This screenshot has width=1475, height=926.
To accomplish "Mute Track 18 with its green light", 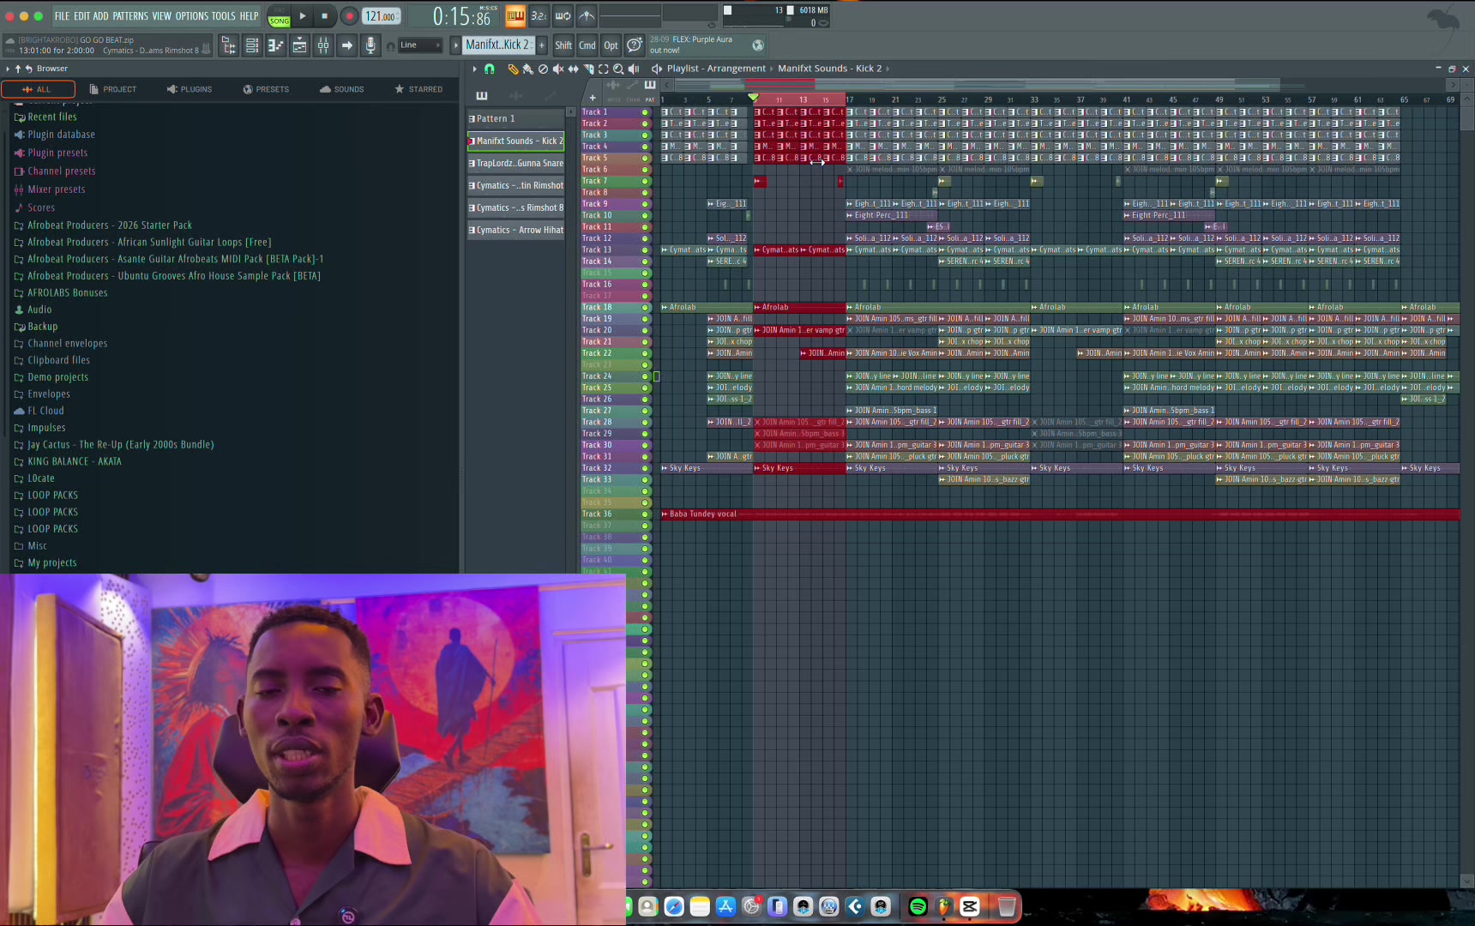I will (645, 307).
